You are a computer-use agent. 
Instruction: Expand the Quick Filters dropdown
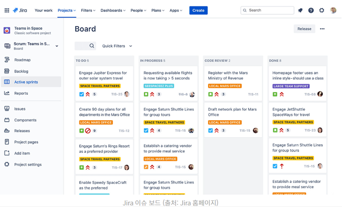pyautogui.click(x=117, y=46)
